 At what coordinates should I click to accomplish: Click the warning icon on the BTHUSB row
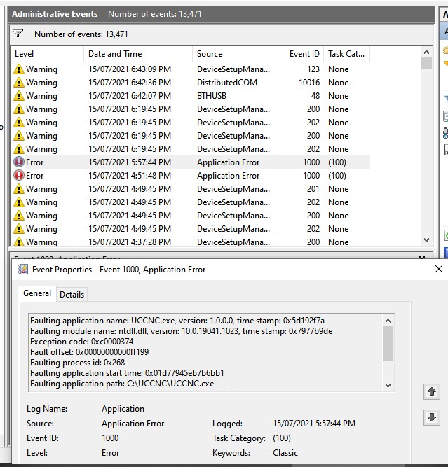[19, 96]
